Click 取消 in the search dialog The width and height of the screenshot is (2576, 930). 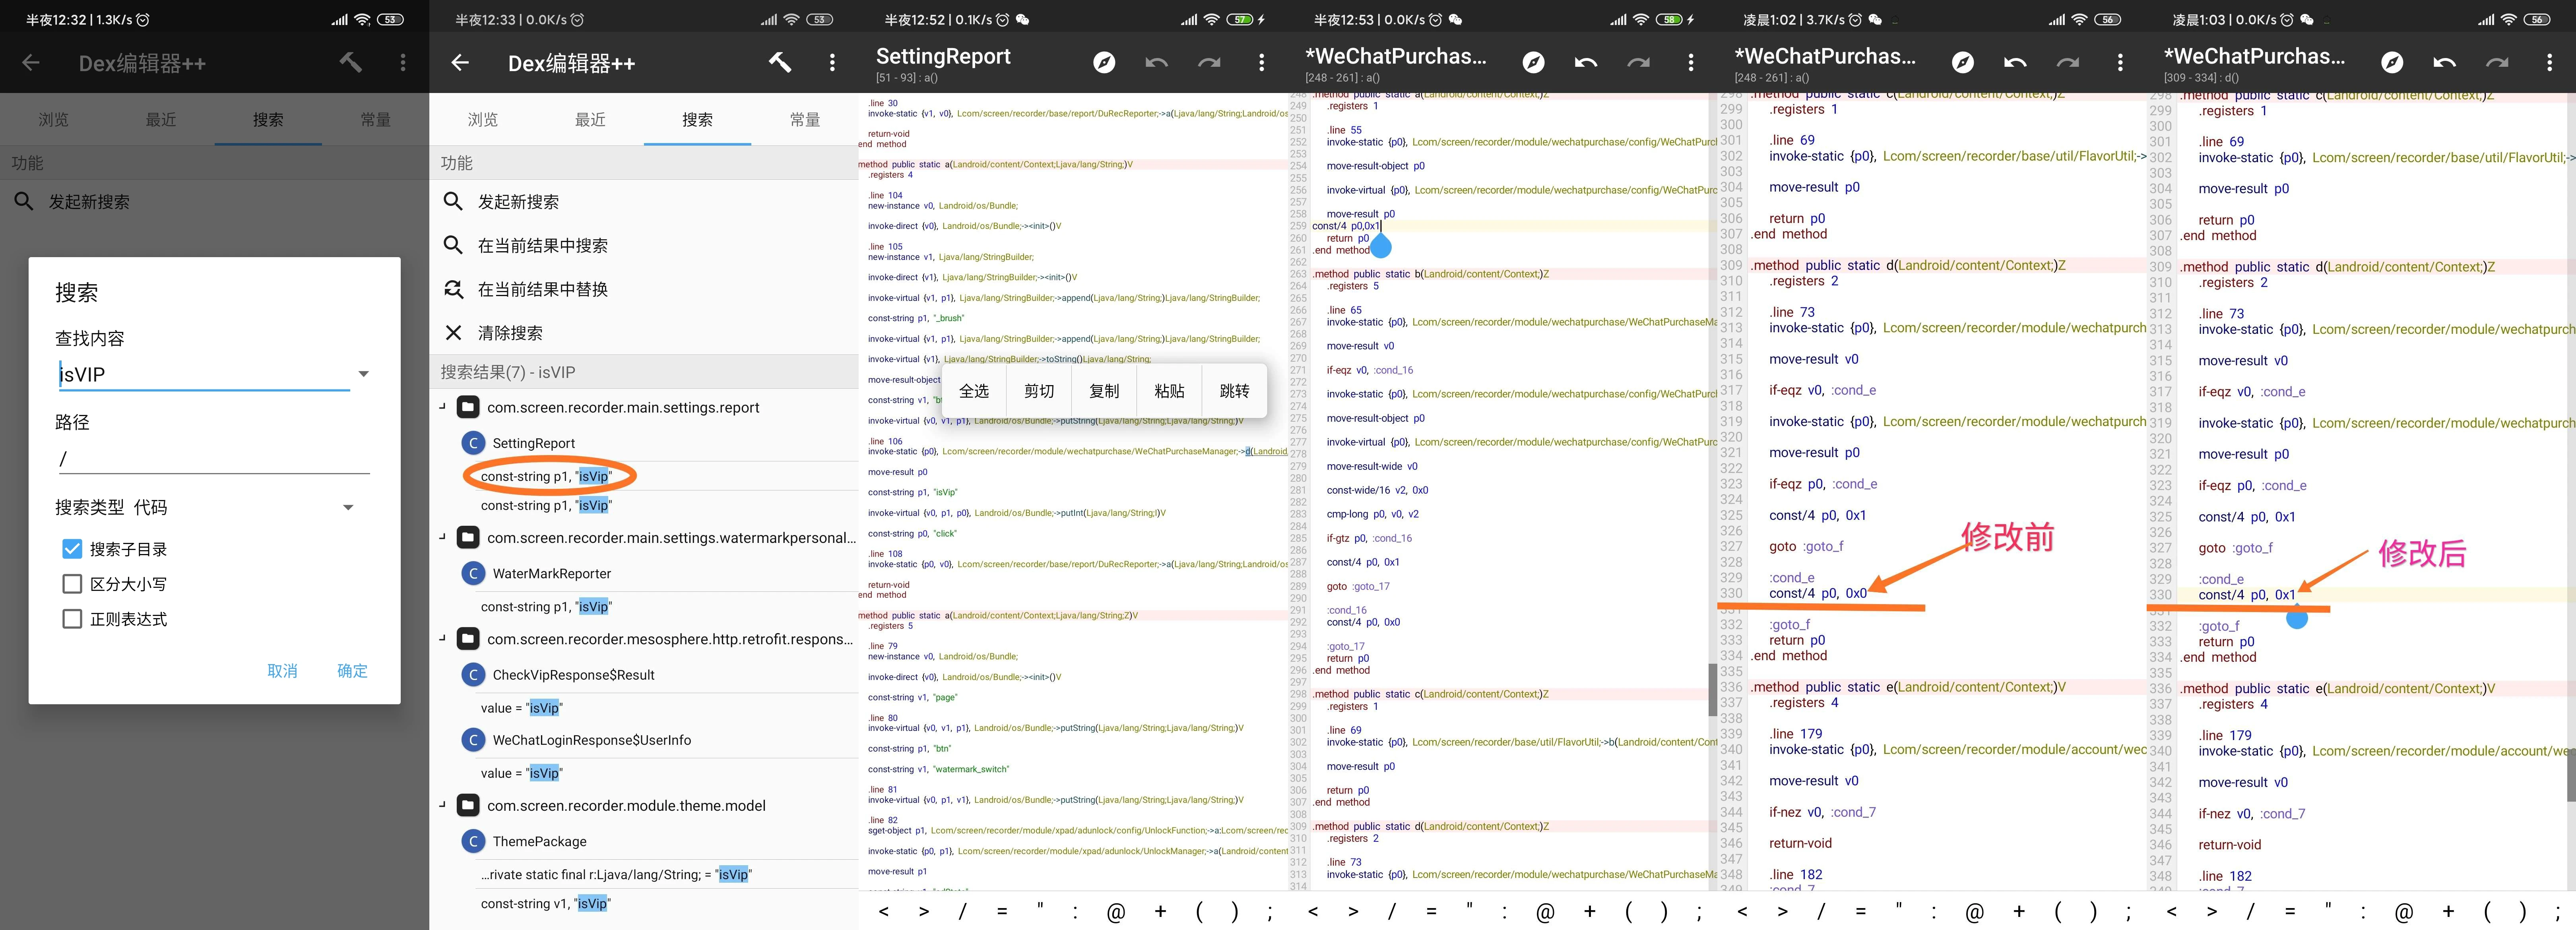[x=282, y=671]
